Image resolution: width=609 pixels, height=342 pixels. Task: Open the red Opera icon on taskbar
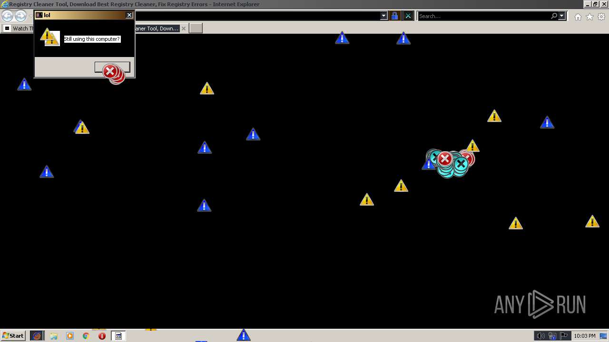click(x=102, y=336)
